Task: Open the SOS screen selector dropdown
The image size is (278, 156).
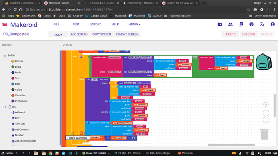Action: coord(58,35)
